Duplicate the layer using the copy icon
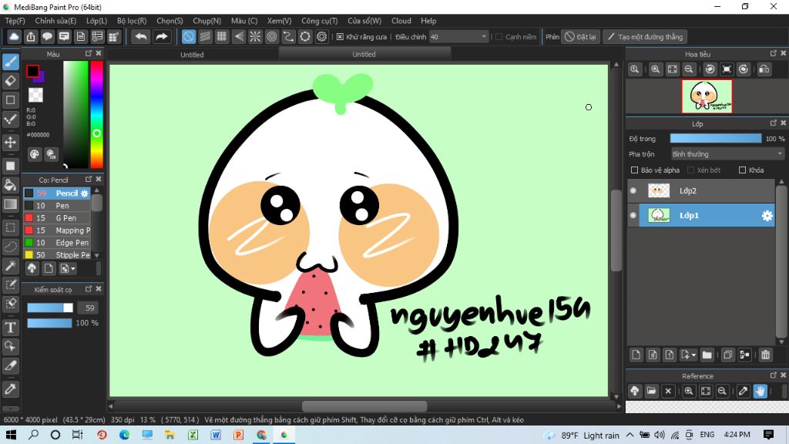The image size is (789, 444). tap(727, 355)
